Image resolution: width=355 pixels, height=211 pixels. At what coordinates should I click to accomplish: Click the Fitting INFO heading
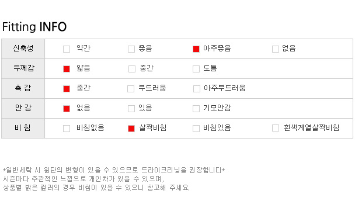point(34,27)
